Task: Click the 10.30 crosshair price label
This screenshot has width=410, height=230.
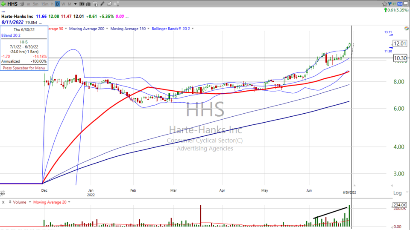Action: pos(400,58)
